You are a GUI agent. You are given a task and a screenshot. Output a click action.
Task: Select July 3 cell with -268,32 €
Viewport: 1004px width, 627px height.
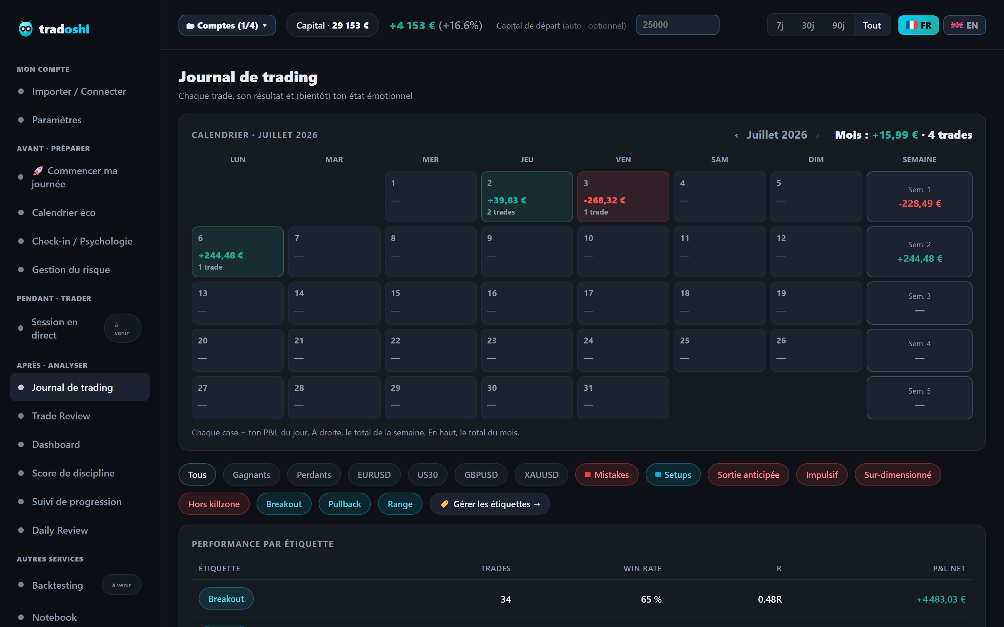pos(623,196)
